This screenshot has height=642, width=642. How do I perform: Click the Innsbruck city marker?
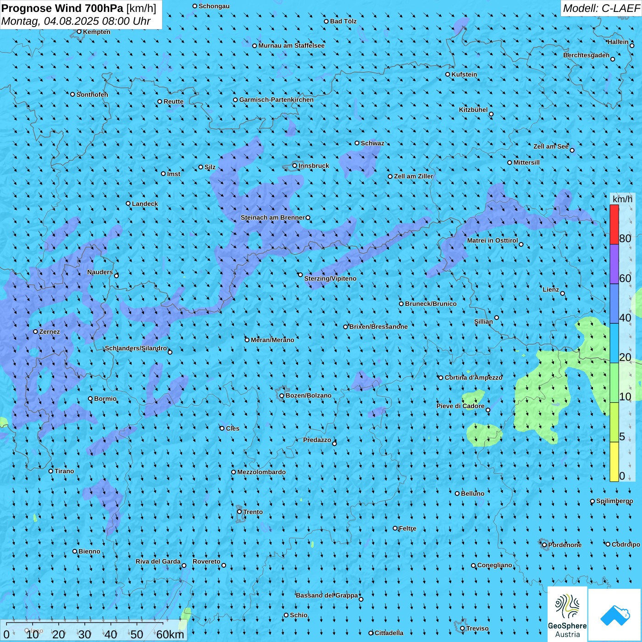(x=295, y=166)
